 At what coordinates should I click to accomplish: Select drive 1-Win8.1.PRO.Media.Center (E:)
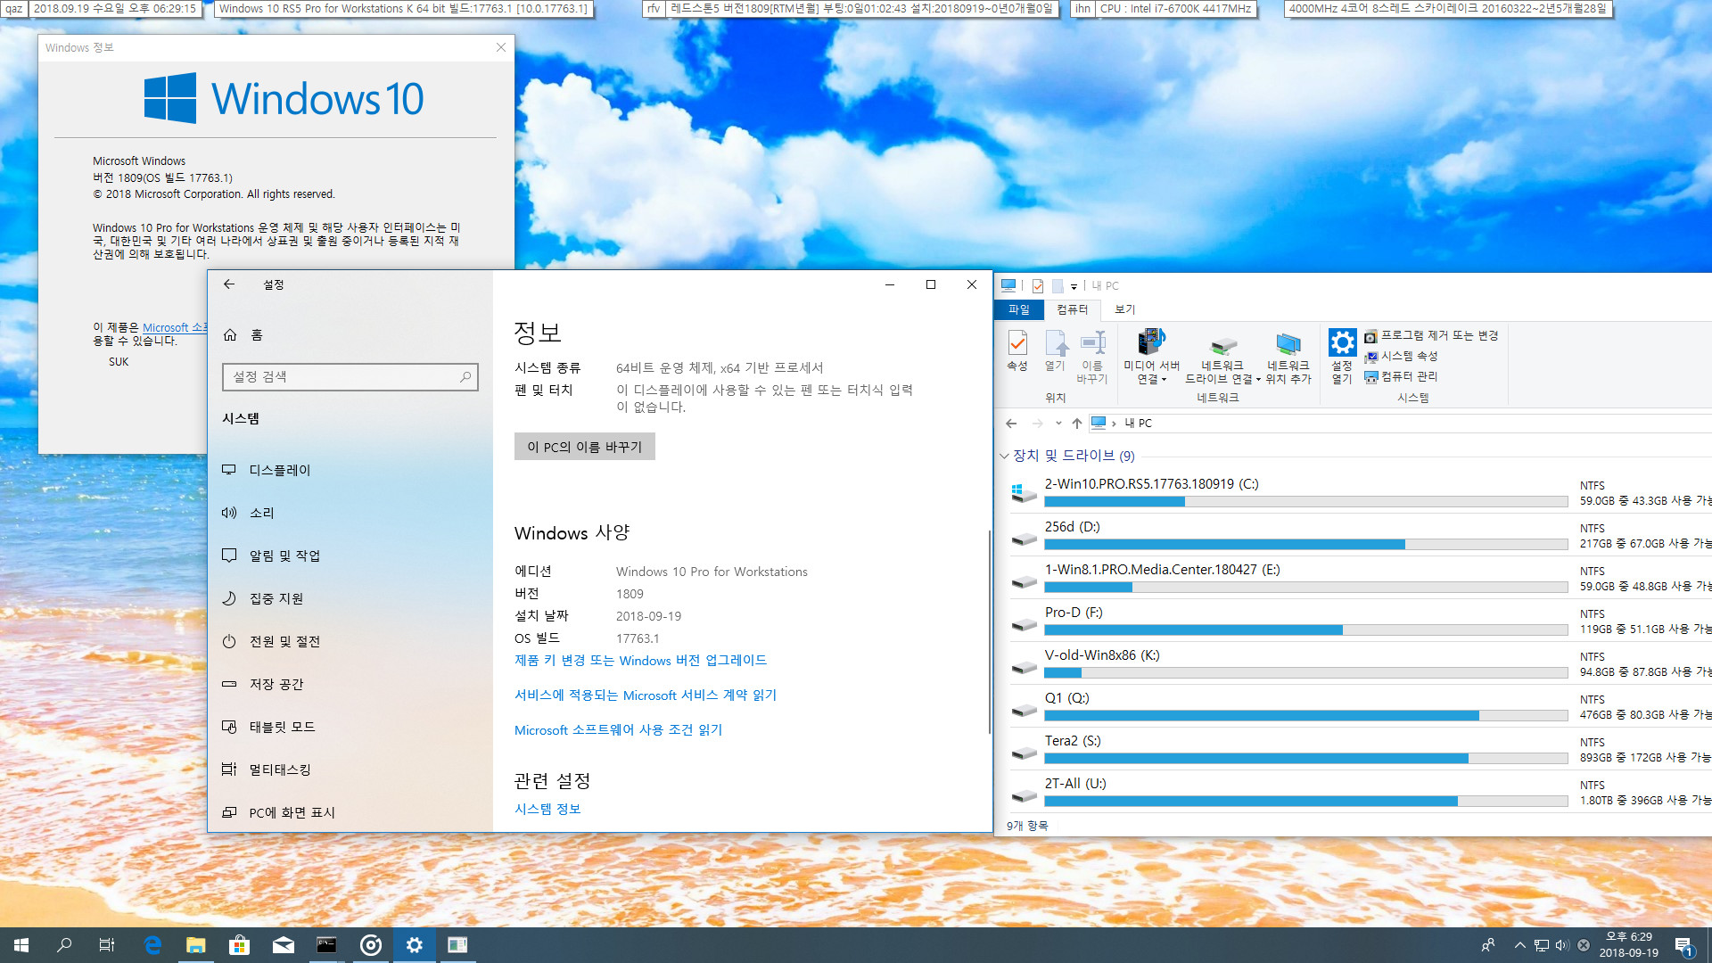[x=1360, y=578]
